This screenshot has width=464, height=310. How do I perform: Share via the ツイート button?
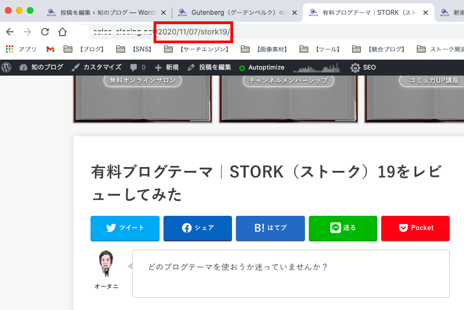[125, 228]
